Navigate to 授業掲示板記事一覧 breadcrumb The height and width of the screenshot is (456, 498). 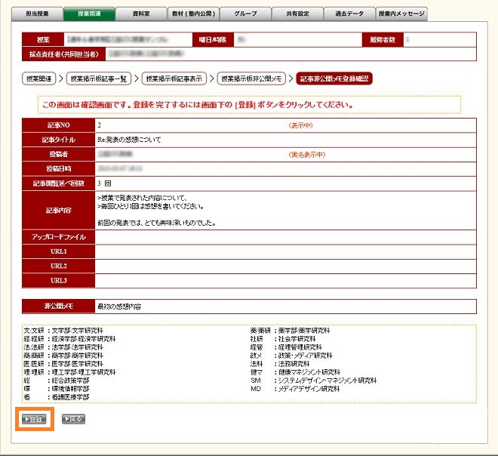[100, 78]
